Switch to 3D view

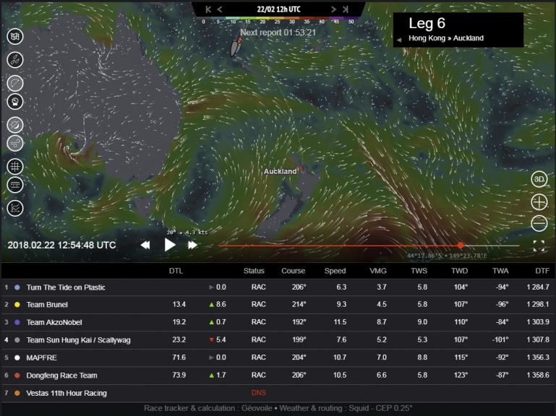point(539,179)
